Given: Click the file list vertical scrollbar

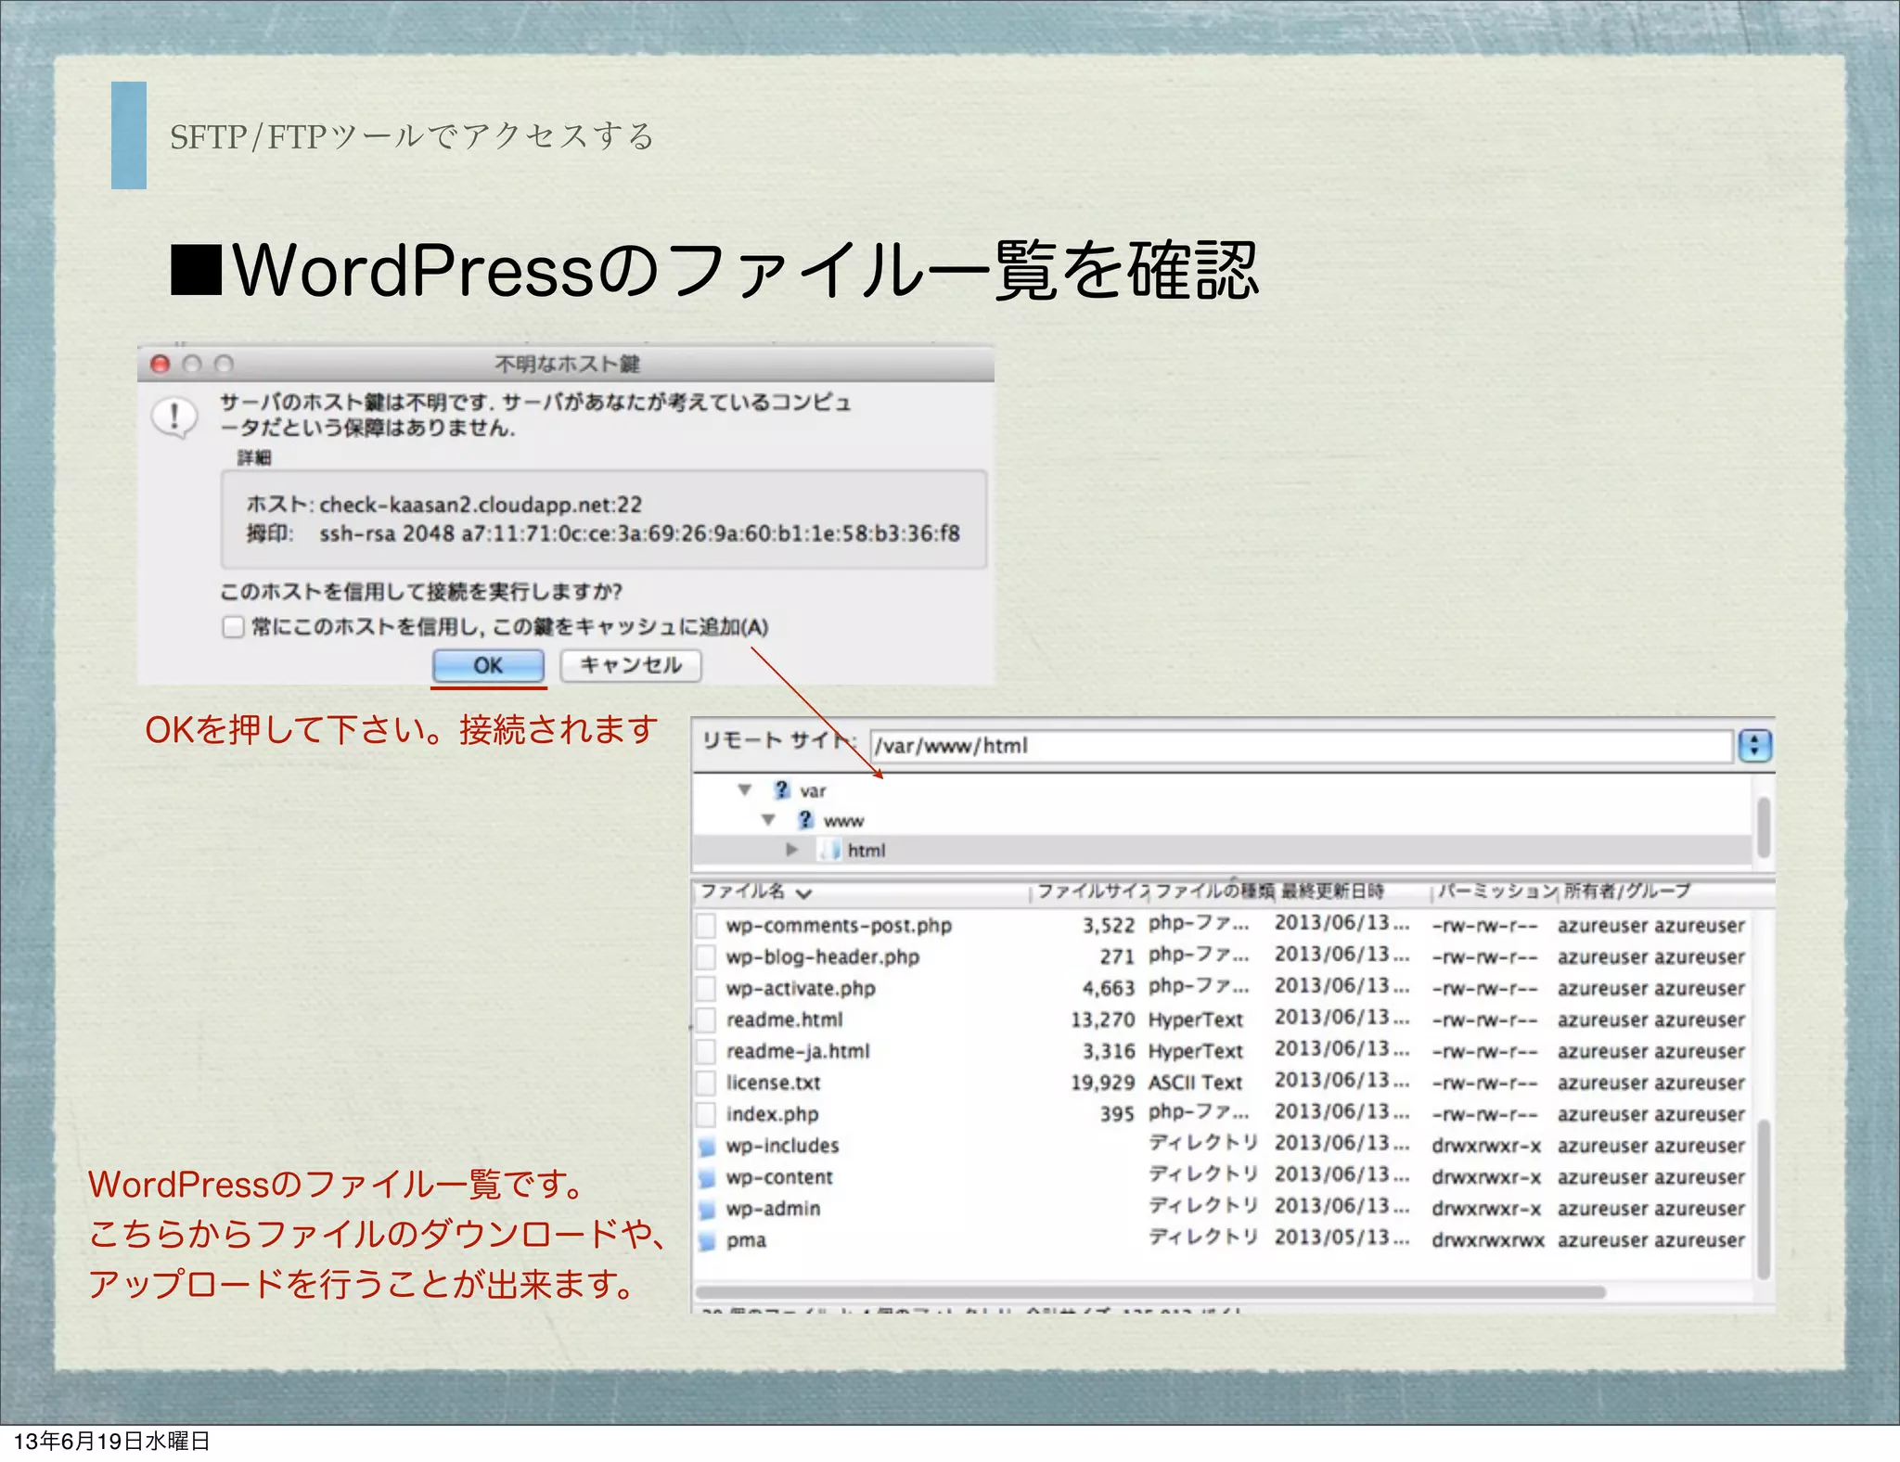Looking at the screenshot, I should coord(1763,1199).
